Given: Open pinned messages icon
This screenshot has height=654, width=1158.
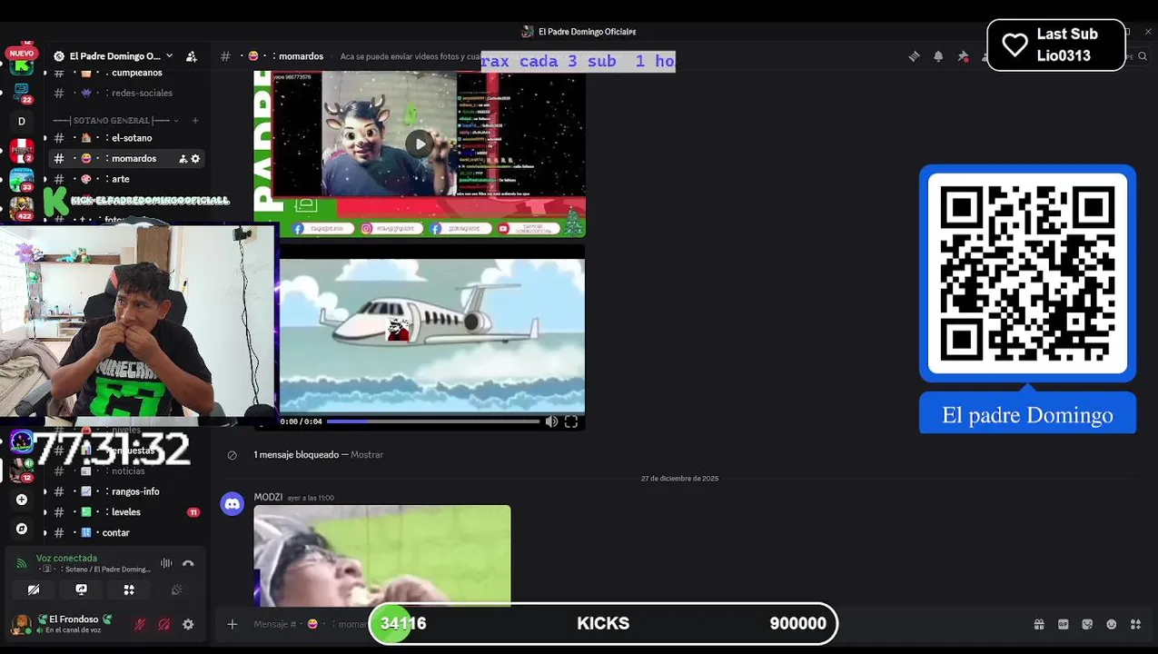Looking at the screenshot, I should tap(963, 56).
